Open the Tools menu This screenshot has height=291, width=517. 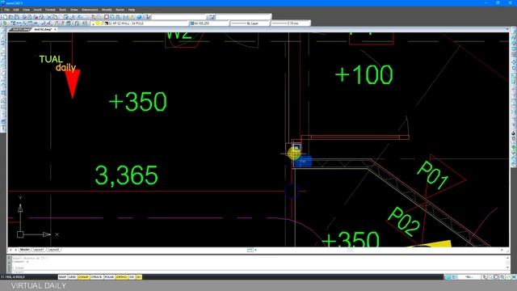click(x=62, y=10)
